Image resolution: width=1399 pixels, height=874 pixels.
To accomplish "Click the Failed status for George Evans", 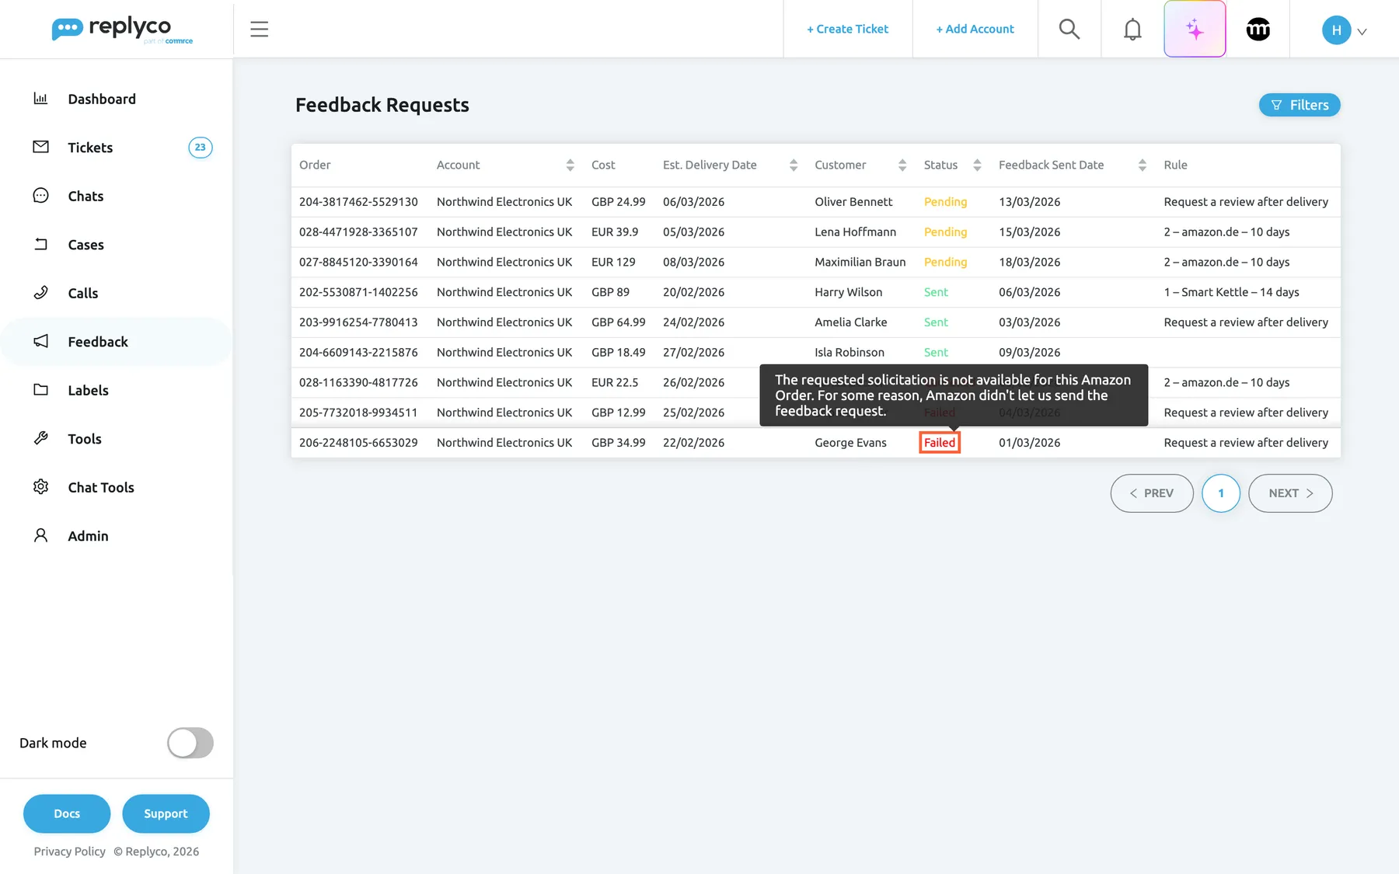I will (x=940, y=443).
